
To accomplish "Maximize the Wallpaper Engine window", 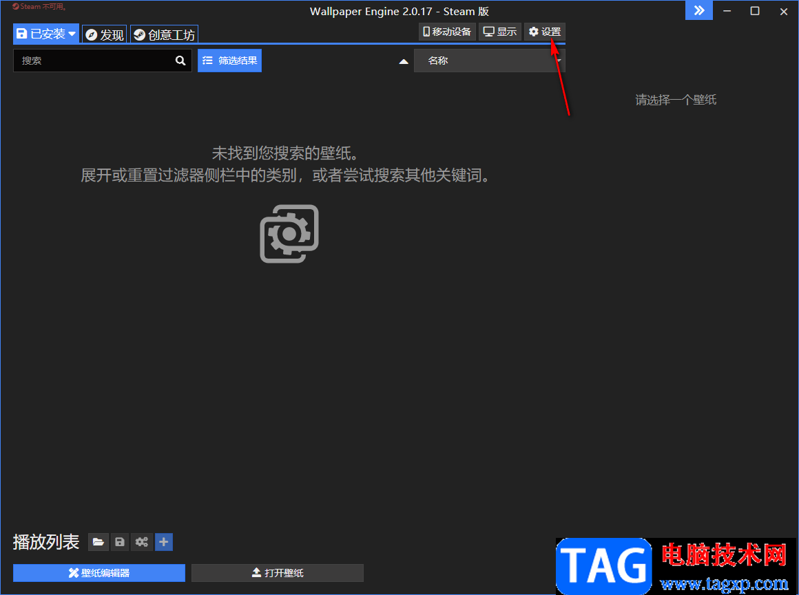I will [x=755, y=11].
